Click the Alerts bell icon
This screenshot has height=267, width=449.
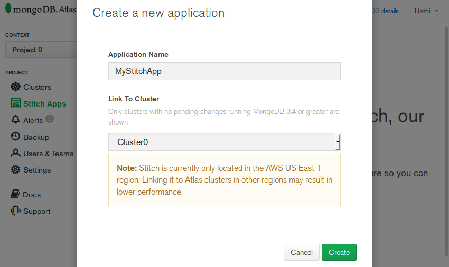point(15,120)
